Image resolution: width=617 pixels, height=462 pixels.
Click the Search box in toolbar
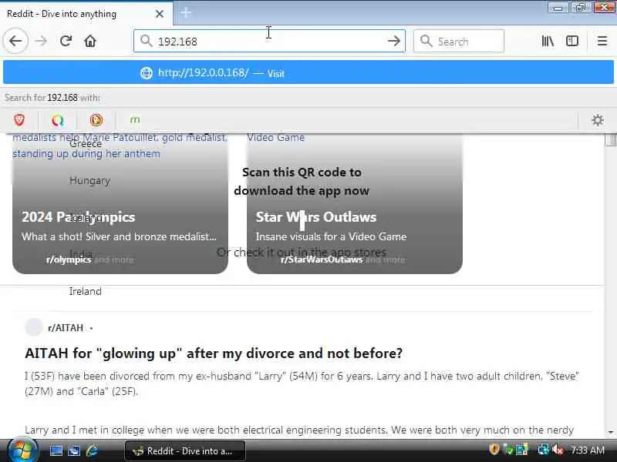pos(458,41)
